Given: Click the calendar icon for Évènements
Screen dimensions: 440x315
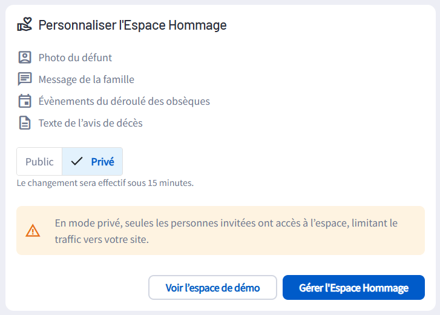Looking at the screenshot, I should coord(24,101).
